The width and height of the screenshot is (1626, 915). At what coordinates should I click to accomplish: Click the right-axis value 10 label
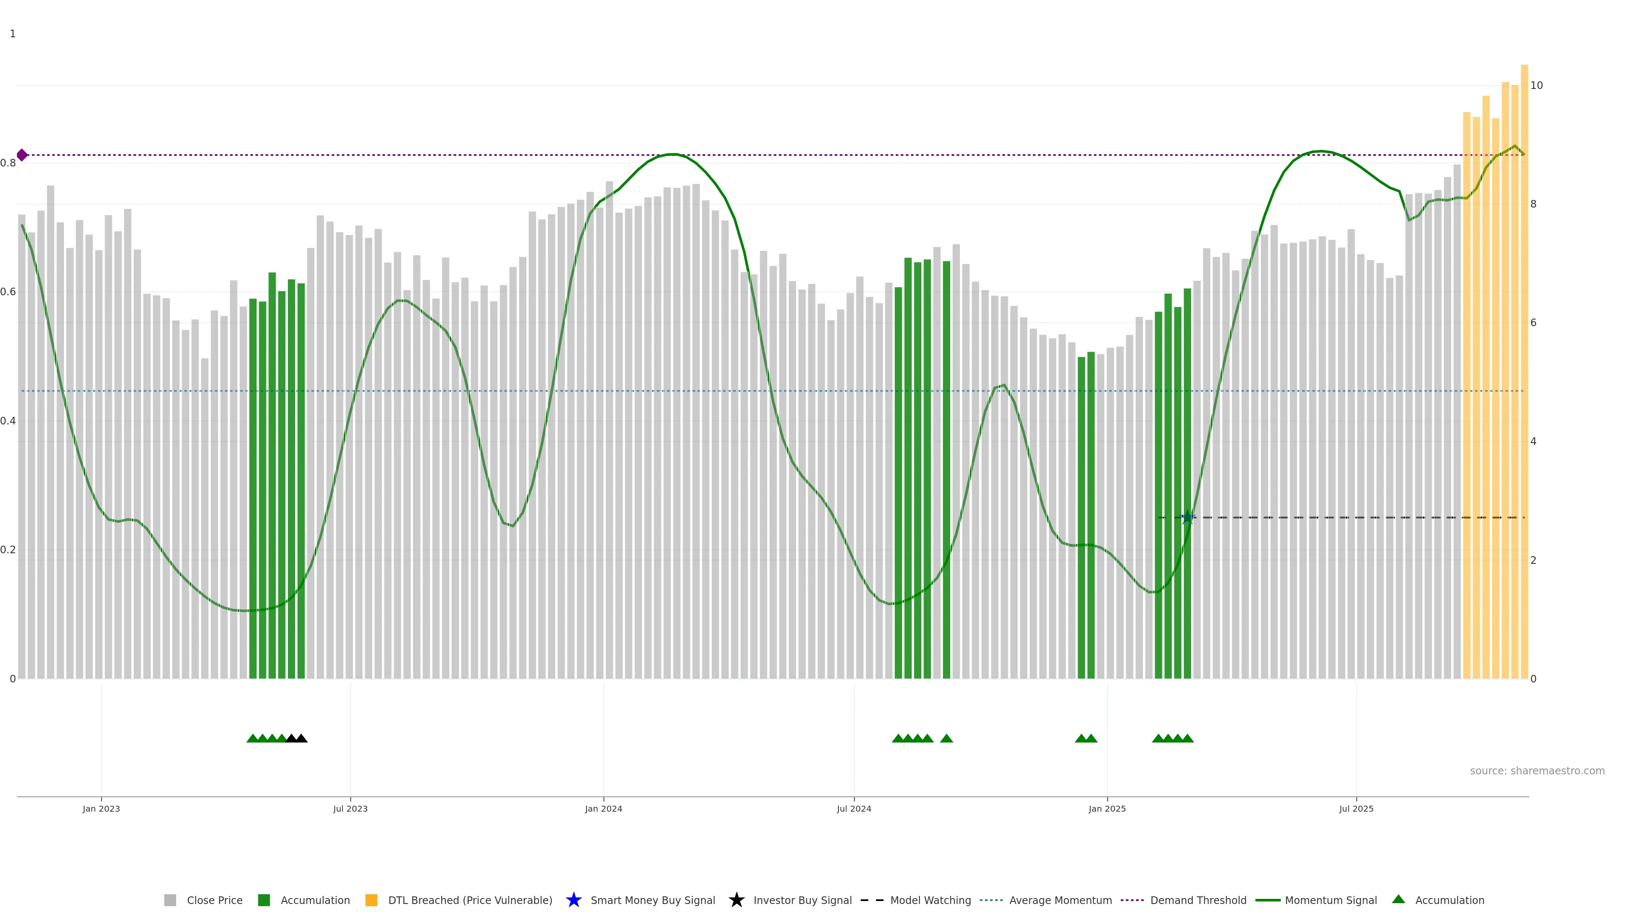pos(1536,85)
